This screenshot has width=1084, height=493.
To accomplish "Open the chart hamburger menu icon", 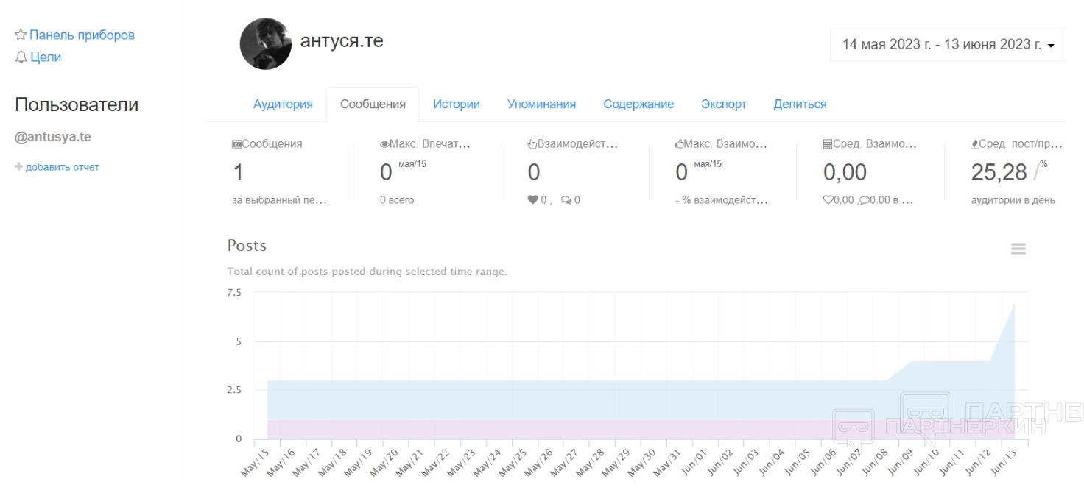I will (1018, 249).
